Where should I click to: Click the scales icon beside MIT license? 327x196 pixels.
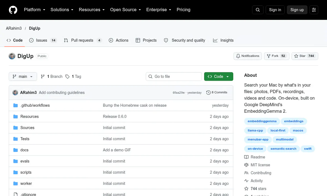pos(246,165)
